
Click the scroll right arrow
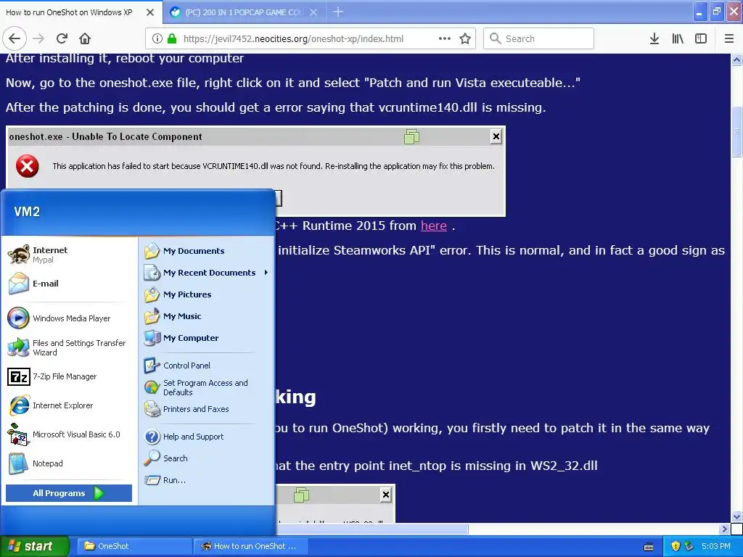click(724, 529)
